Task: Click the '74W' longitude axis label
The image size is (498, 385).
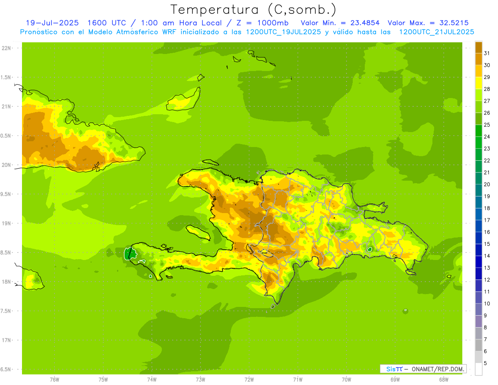Action: coord(151,380)
